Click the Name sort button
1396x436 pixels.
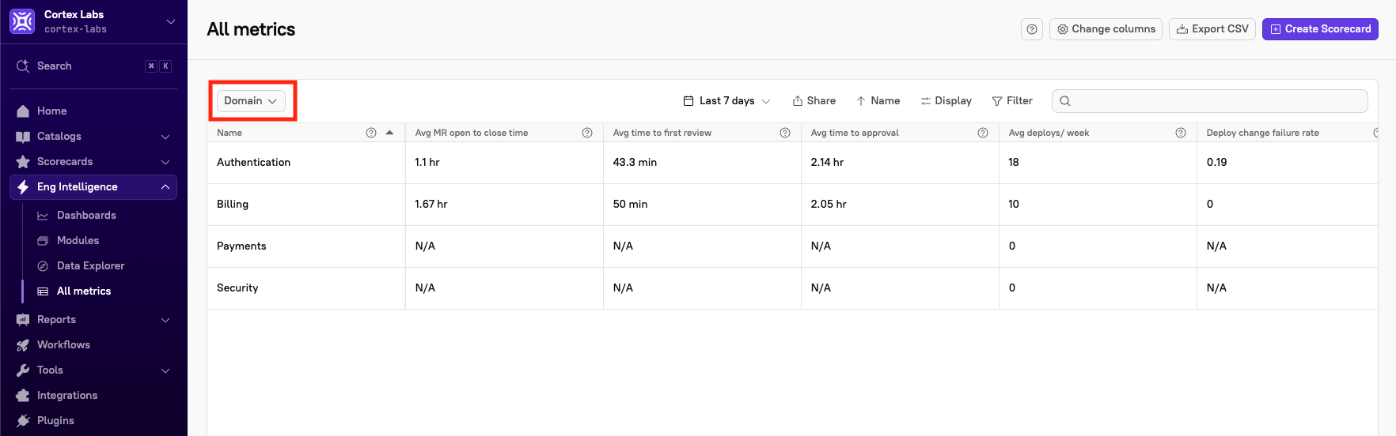(878, 101)
